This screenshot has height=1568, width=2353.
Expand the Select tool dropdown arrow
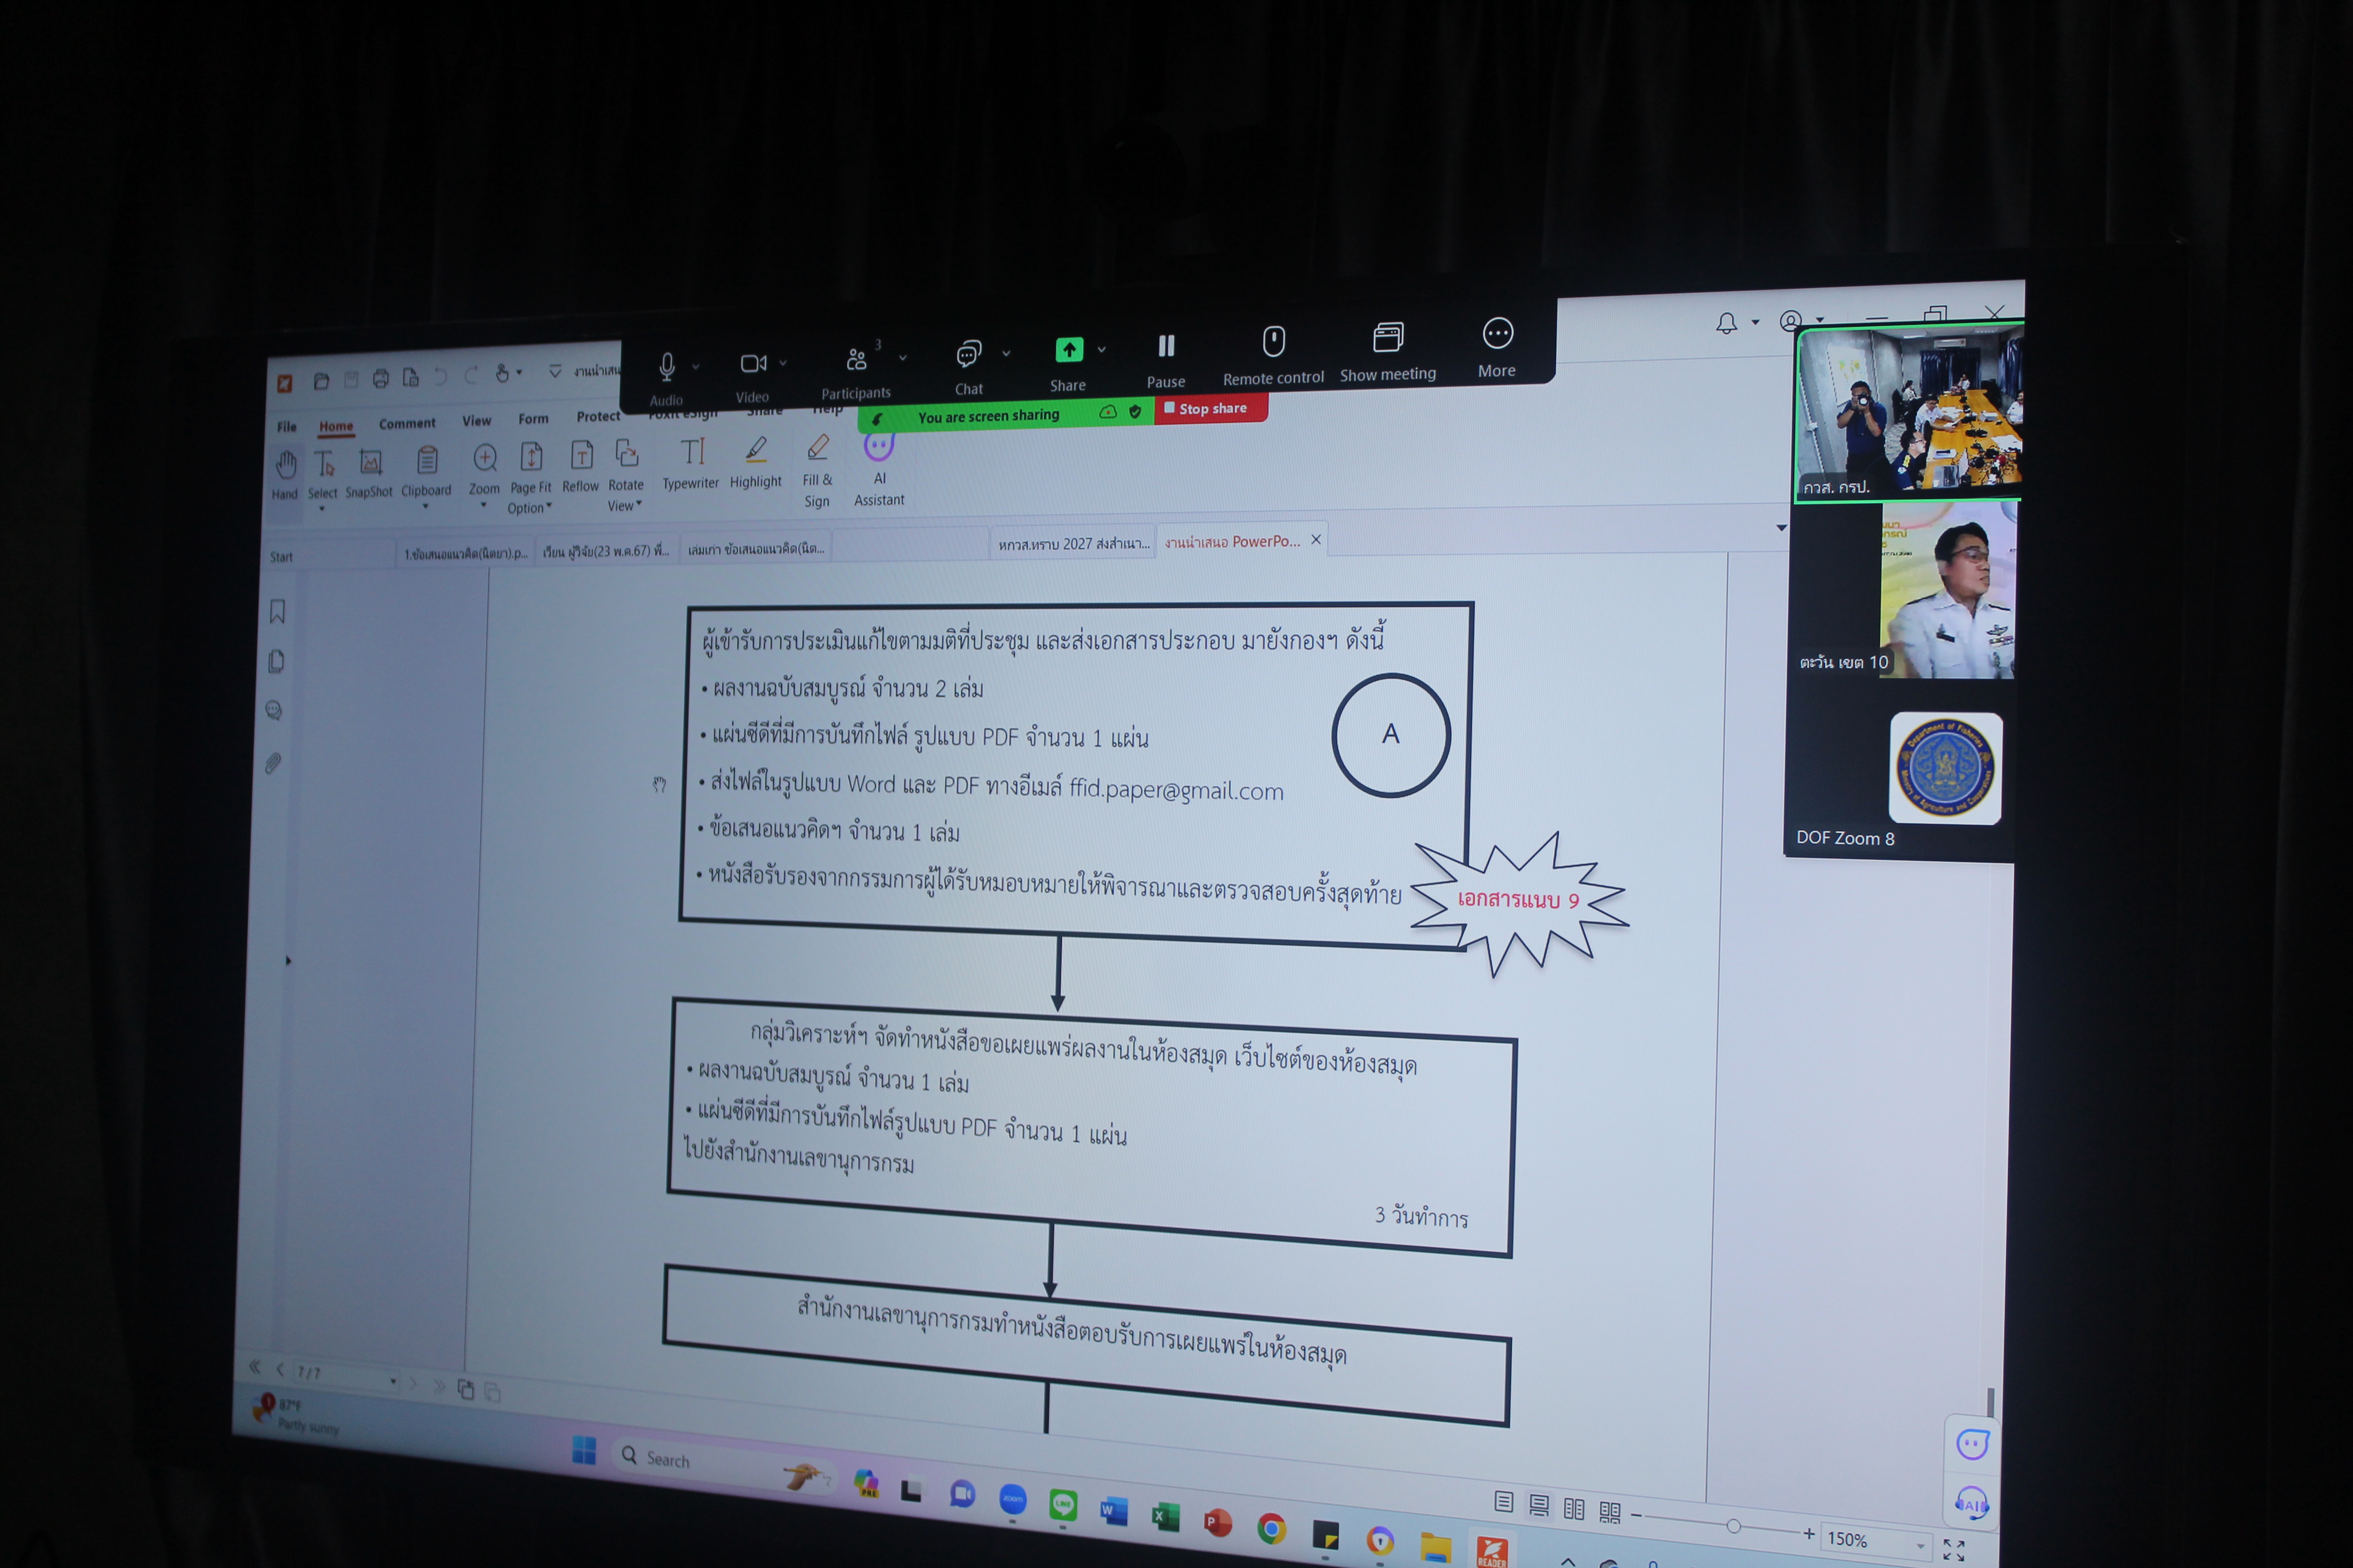pyautogui.click(x=322, y=509)
